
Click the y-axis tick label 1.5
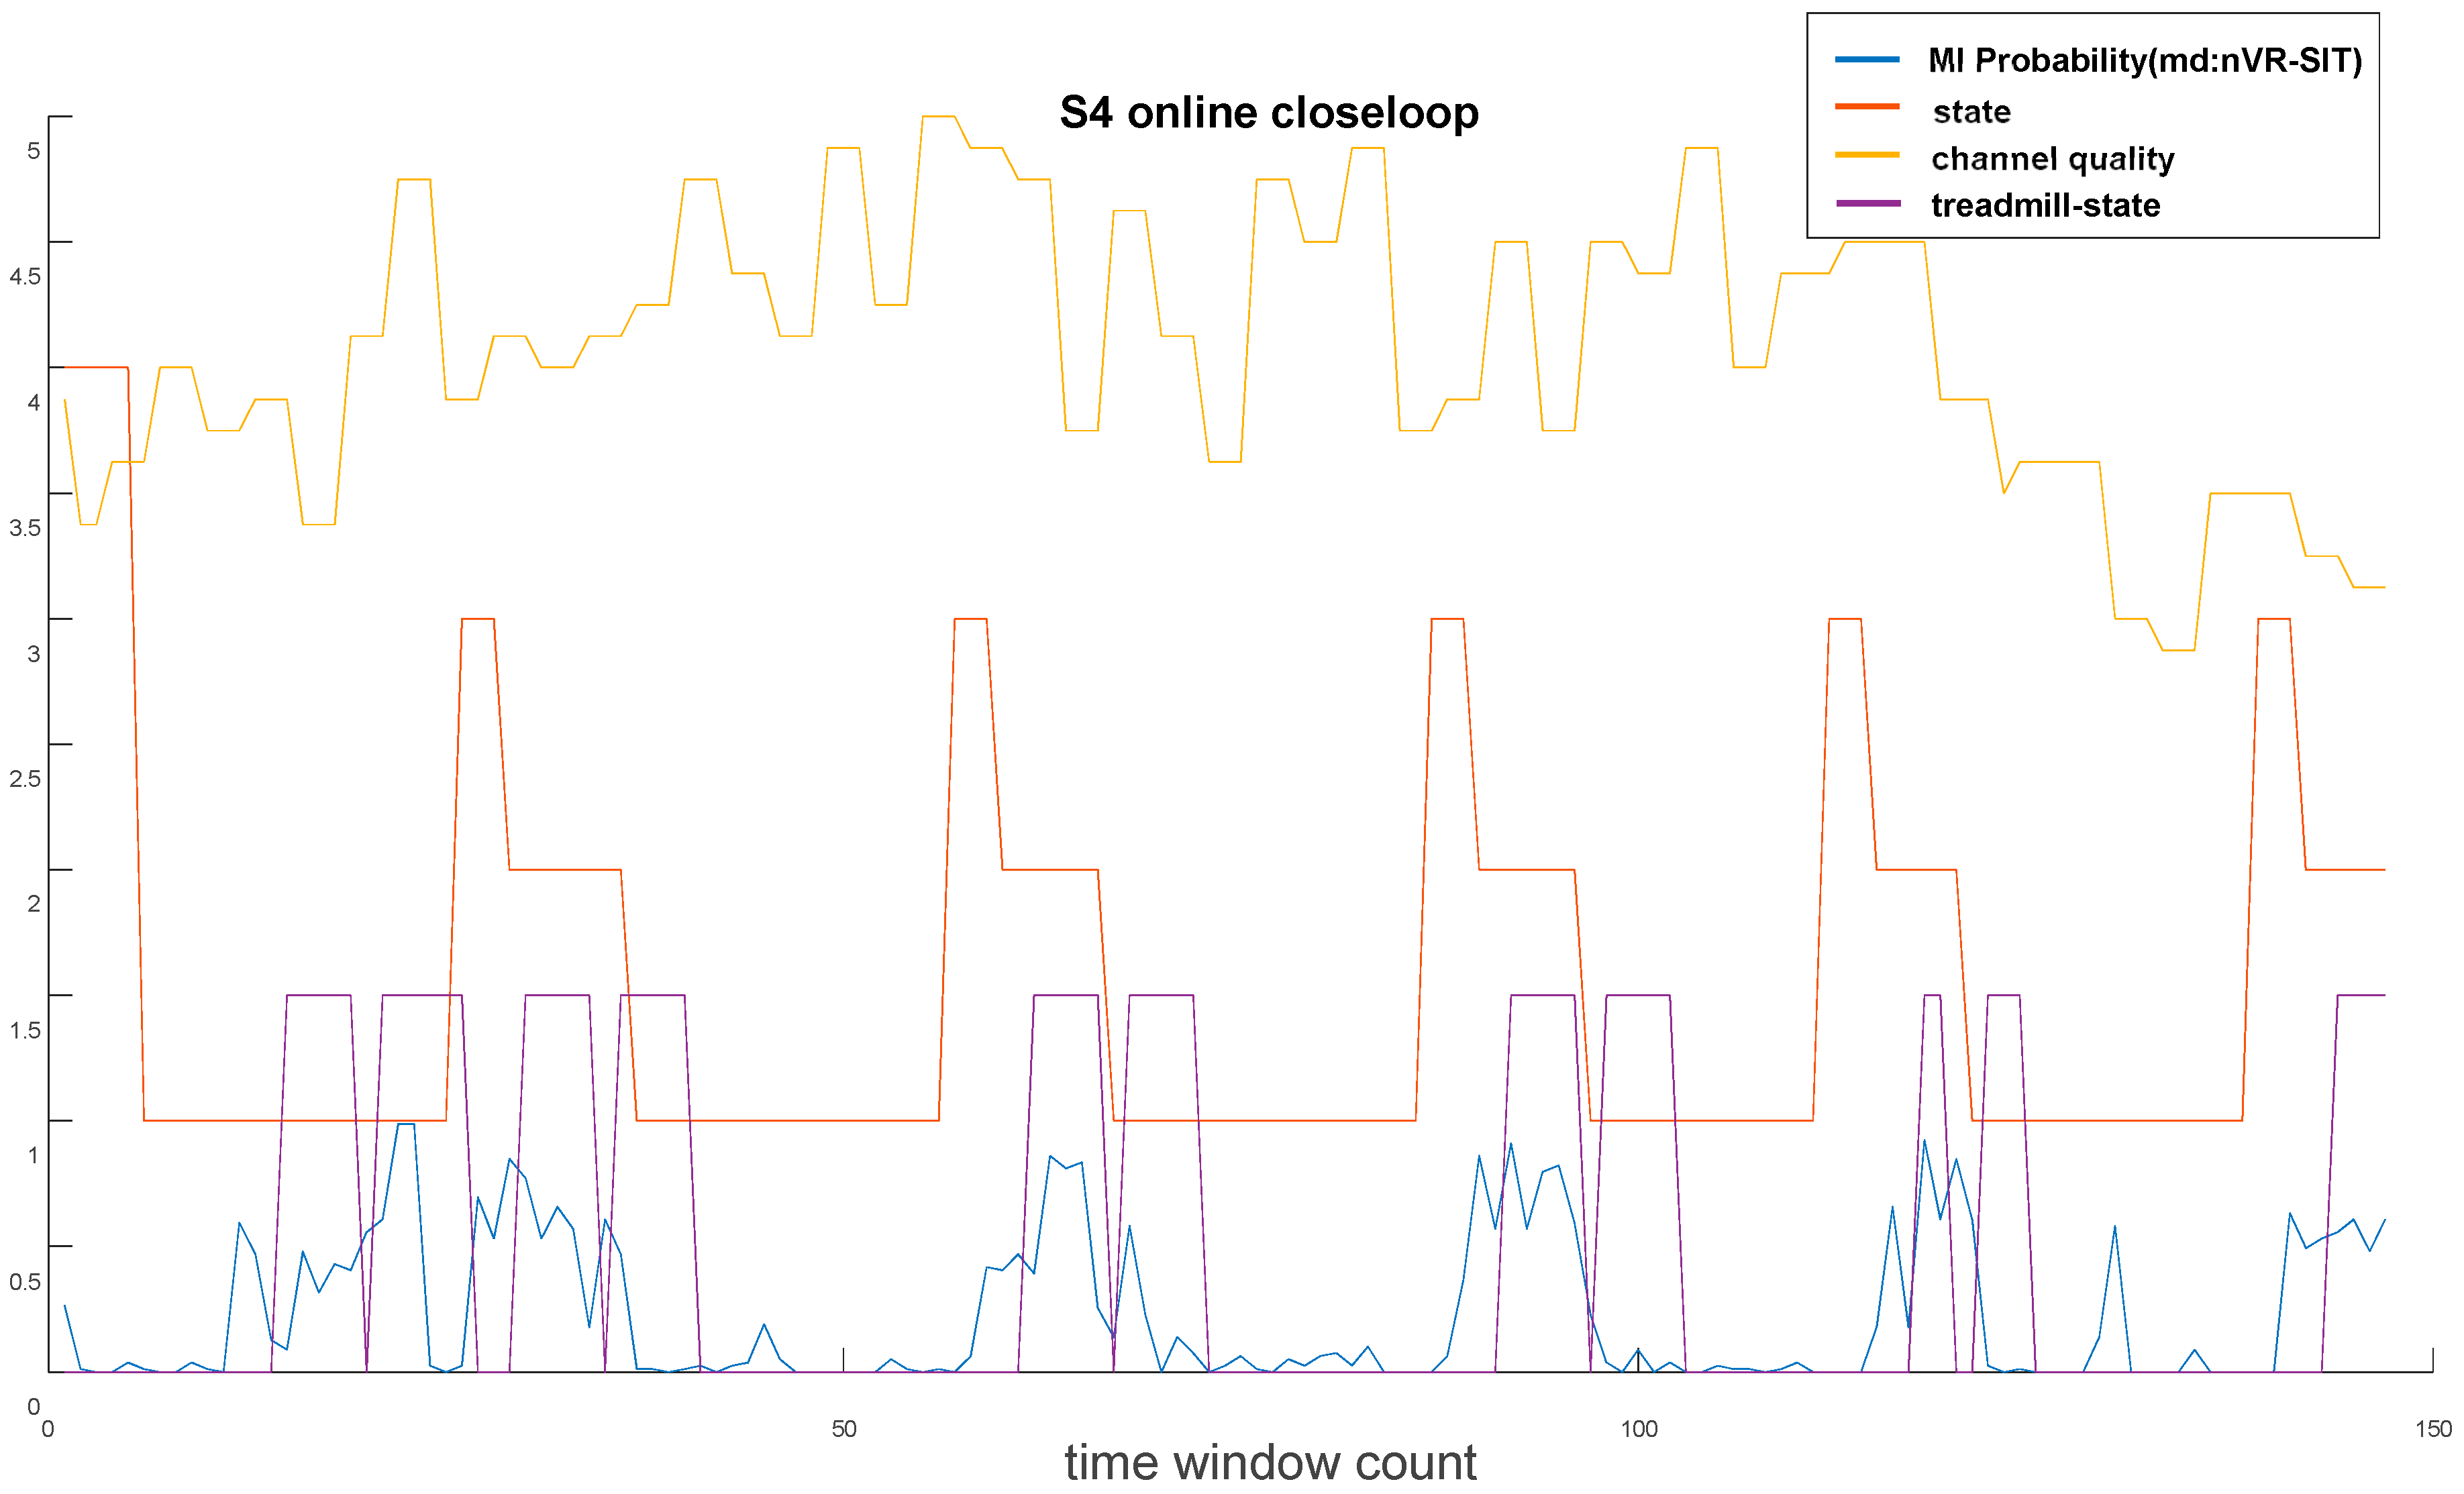coord(25,1030)
